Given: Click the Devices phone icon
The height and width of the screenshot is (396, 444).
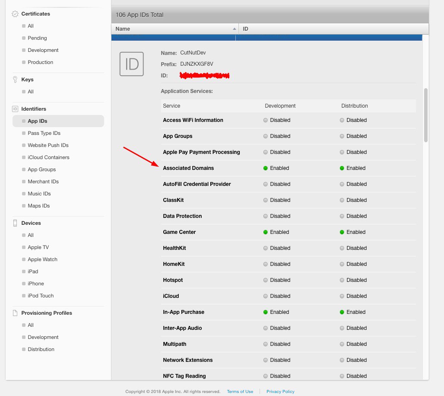Looking at the screenshot, I should click(x=15, y=223).
